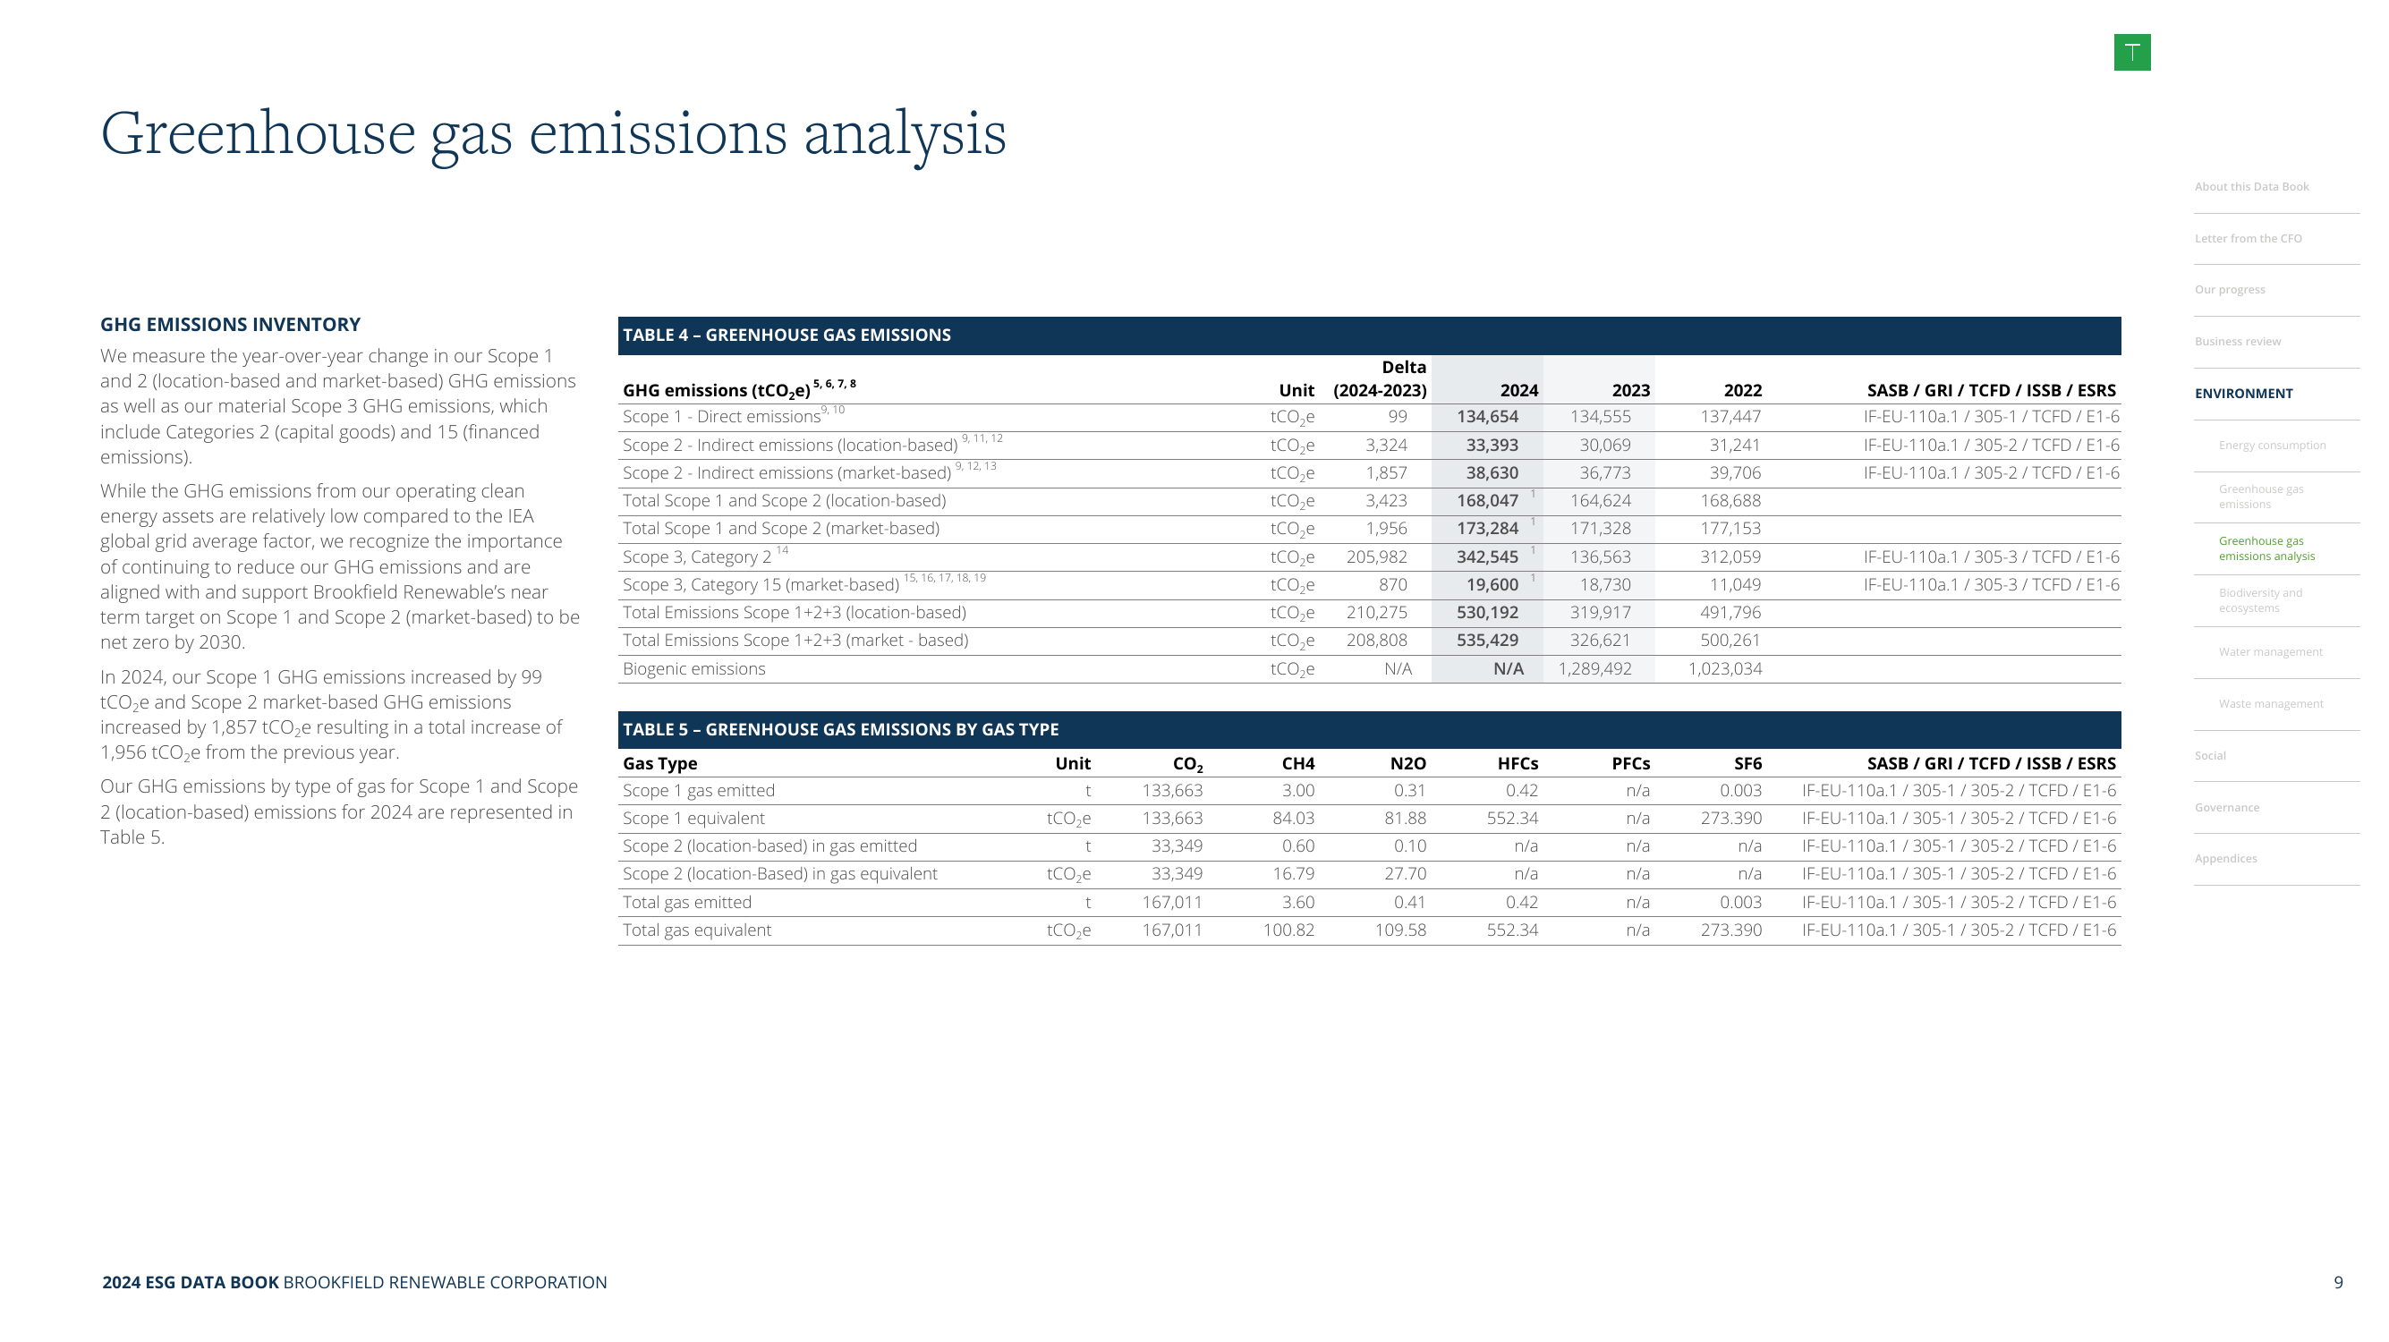Go to Greenhouse gas emissions subsection

[2260, 497]
